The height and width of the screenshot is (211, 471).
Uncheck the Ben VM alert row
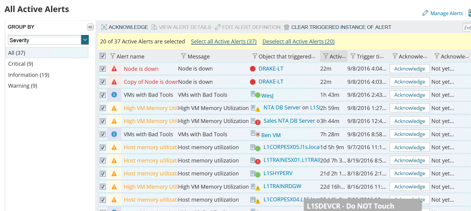coord(103,134)
